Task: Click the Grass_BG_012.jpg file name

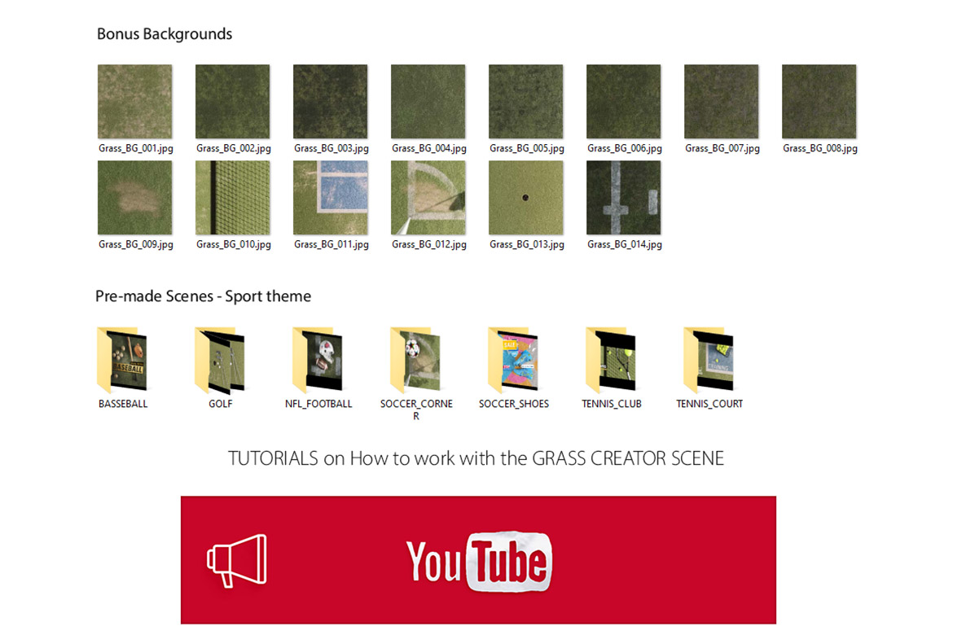Action: pyautogui.click(x=429, y=244)
